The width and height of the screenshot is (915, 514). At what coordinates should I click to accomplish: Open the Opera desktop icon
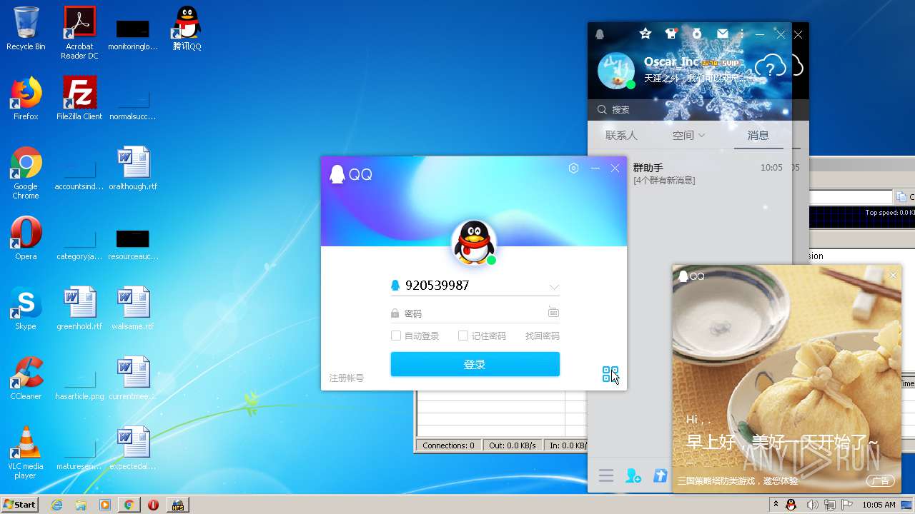[x=26, y=238]
